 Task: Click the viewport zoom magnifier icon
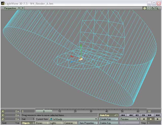point(157,8)
